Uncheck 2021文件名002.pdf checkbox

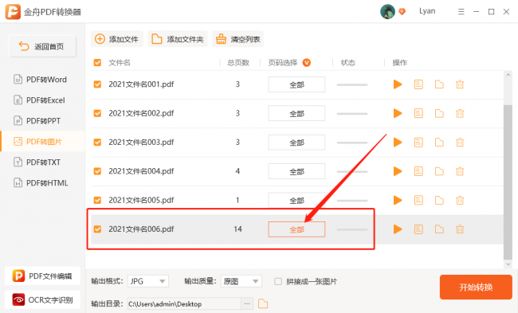tap(97, 113)
